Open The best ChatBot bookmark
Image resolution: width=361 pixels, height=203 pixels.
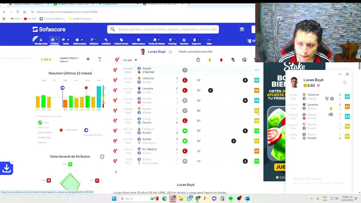tap(52, 19)
